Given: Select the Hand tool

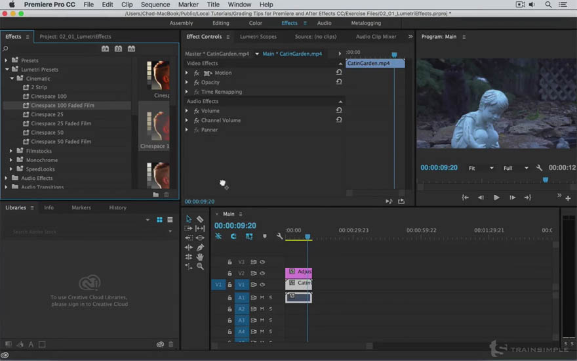Looking at the screenshot, I should [200, 257].
